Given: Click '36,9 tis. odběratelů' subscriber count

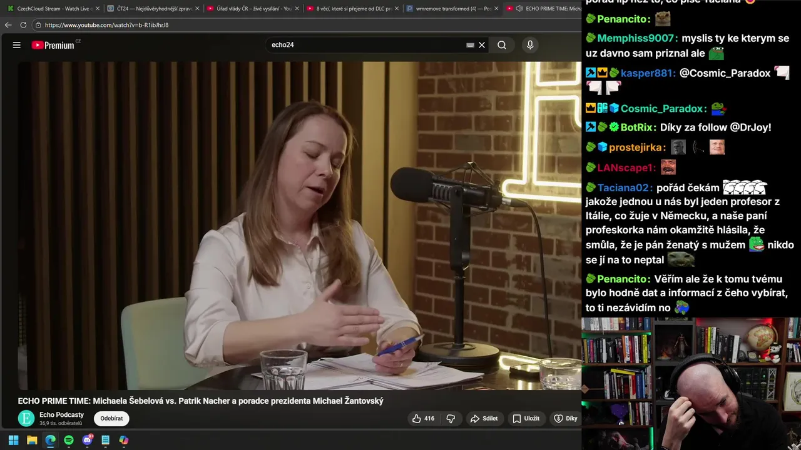Looking at the screenshot, I should [x=61, y=424].
